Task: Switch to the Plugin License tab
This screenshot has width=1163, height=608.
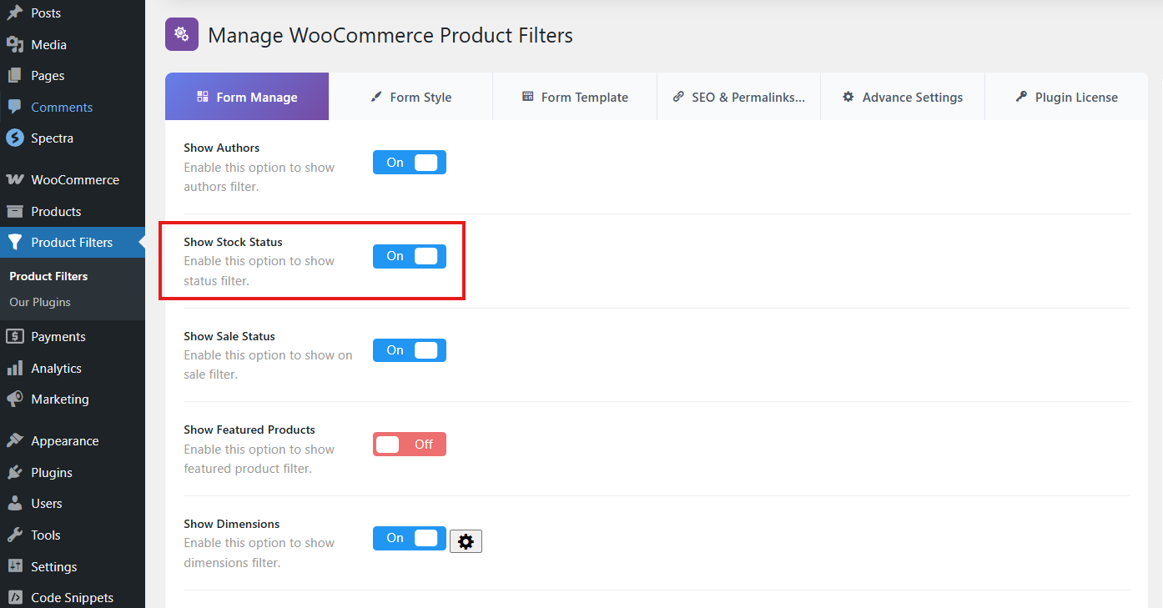Action: pyautogui.click(x=1067, y=97)
